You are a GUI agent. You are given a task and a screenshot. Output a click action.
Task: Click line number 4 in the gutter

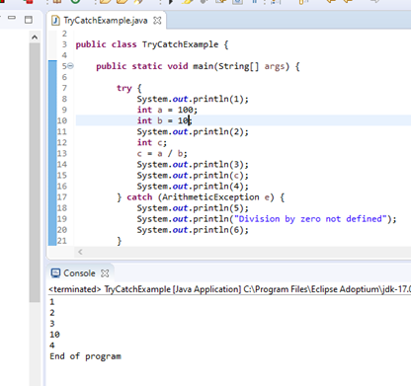[64, 55]
